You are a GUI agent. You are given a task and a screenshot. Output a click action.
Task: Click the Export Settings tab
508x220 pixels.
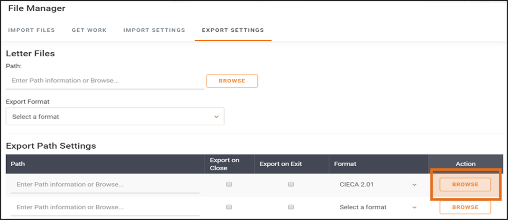pos(233,30)
